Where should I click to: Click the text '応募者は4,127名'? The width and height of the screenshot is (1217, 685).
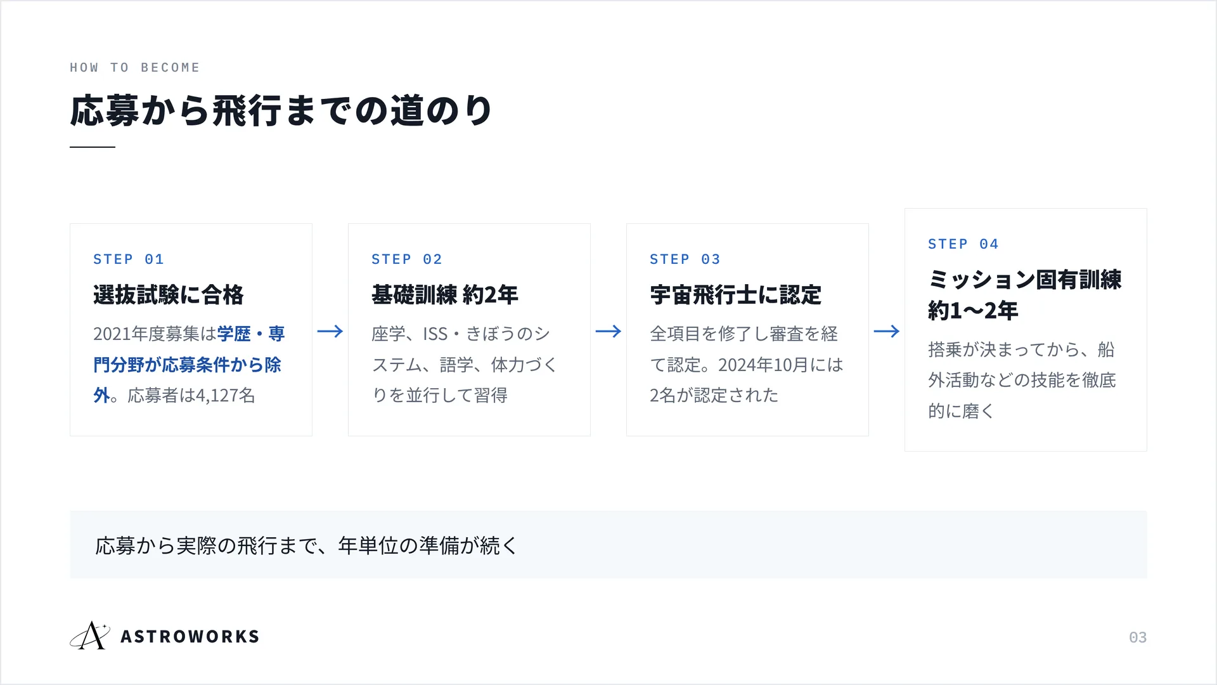coord(191,395)
